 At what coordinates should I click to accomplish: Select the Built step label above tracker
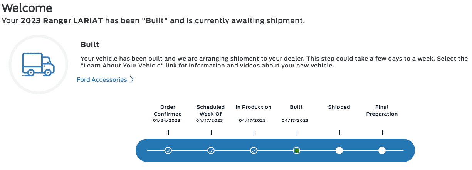pyautogui.click(x=296, y=107)
